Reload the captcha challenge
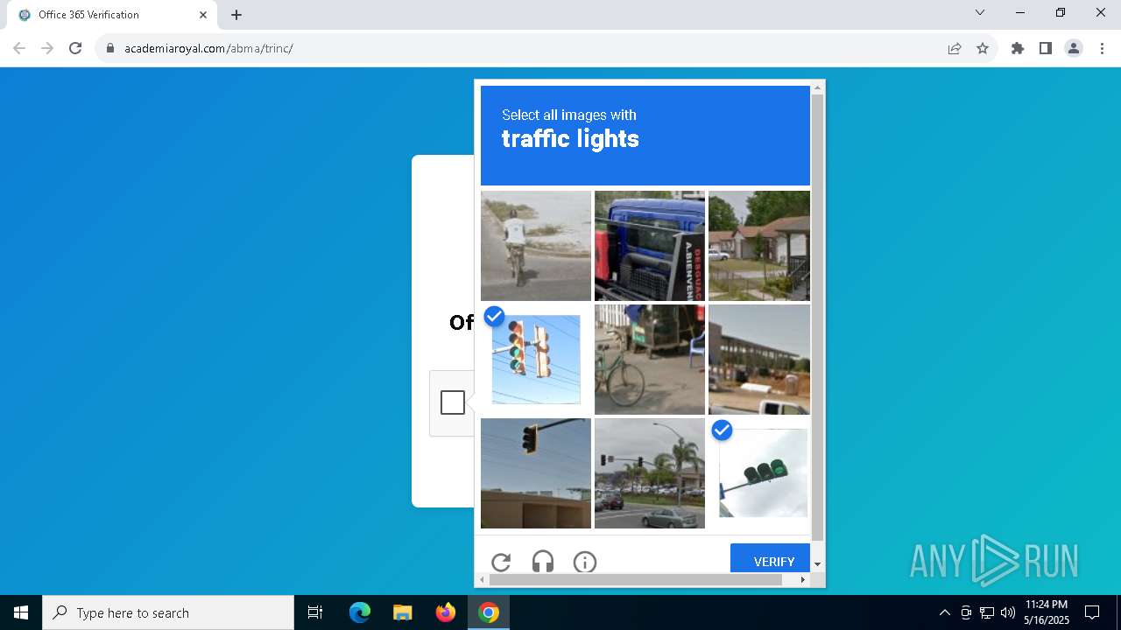This screenshot has width=1121, height=630. coord(501,562)
